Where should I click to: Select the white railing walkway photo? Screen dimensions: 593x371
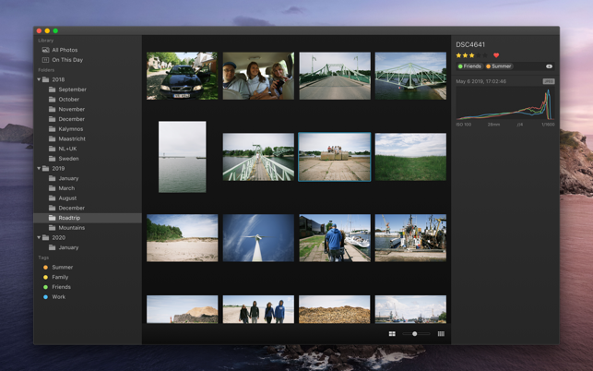click(x=258, y=157)
